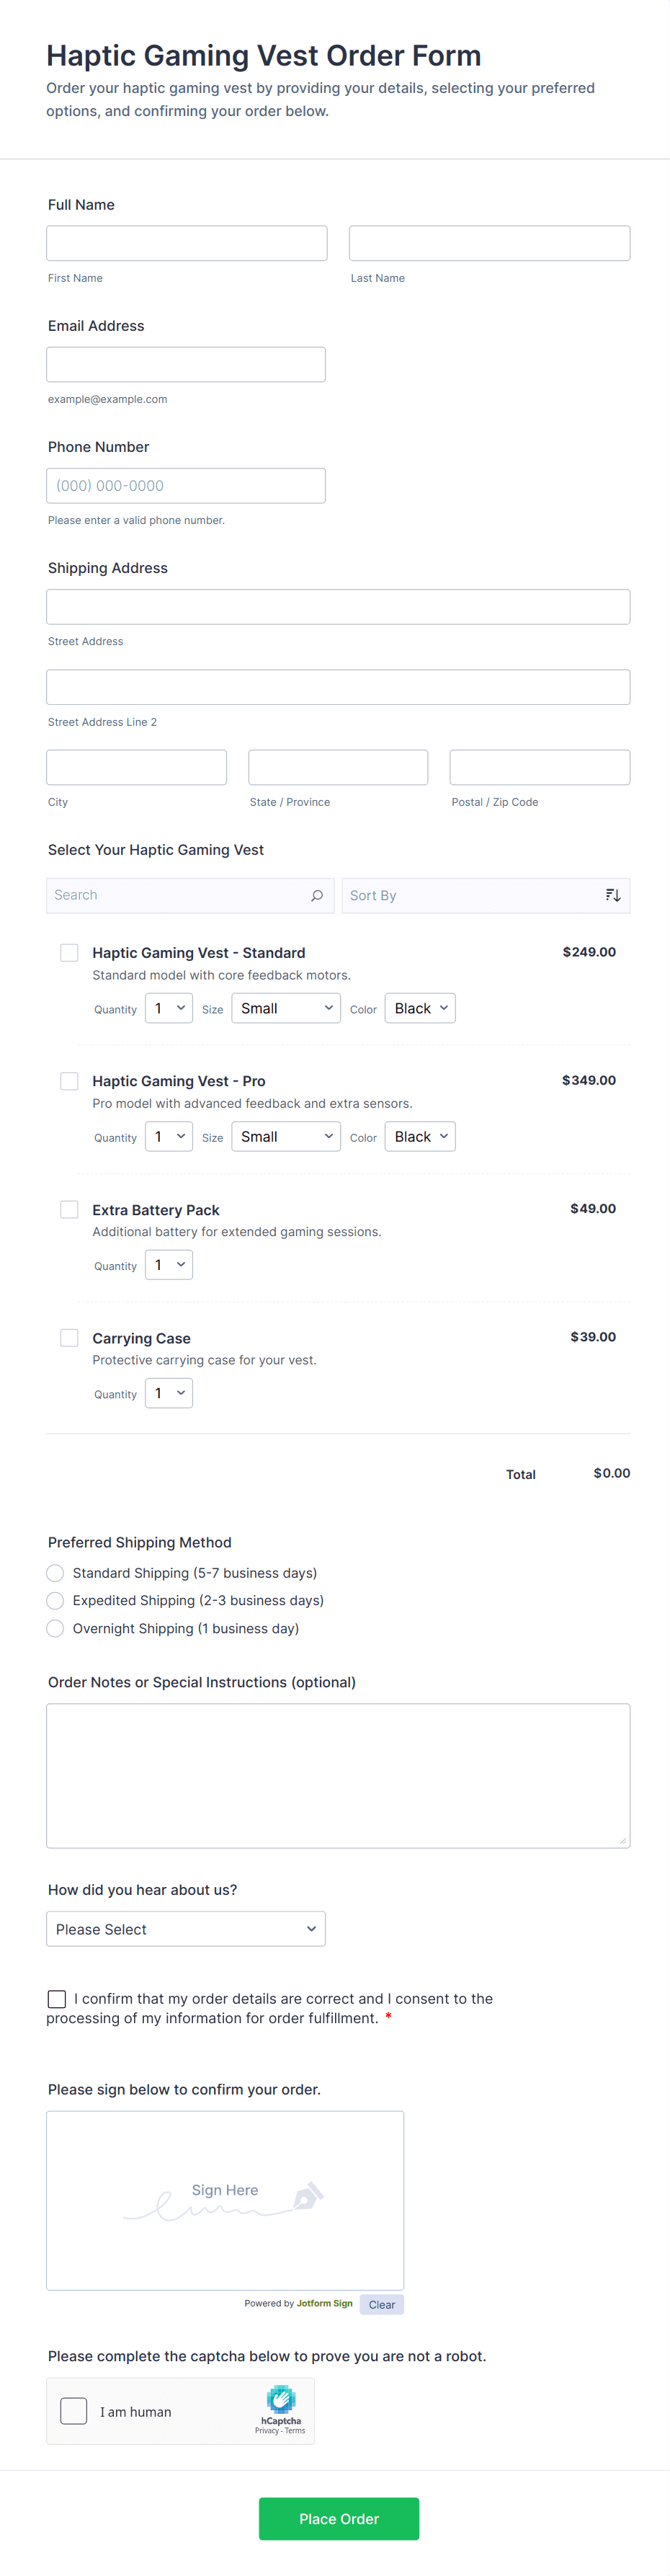Clear the signature field
Screen dimensions: 670x2576
click(x=381, y=2304)
